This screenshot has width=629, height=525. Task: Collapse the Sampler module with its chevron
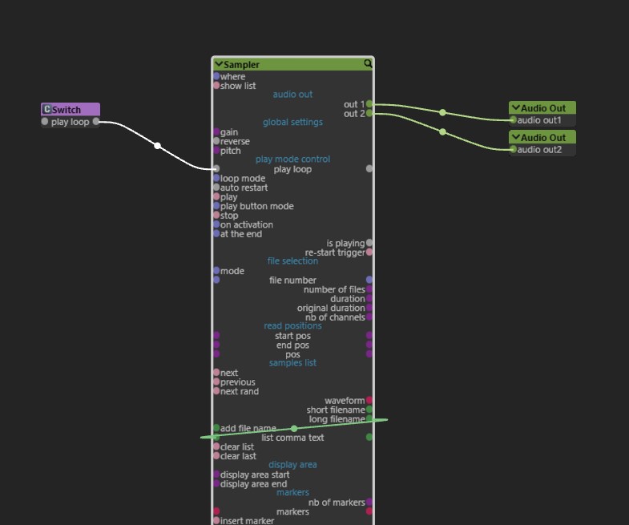click(218, 64)
